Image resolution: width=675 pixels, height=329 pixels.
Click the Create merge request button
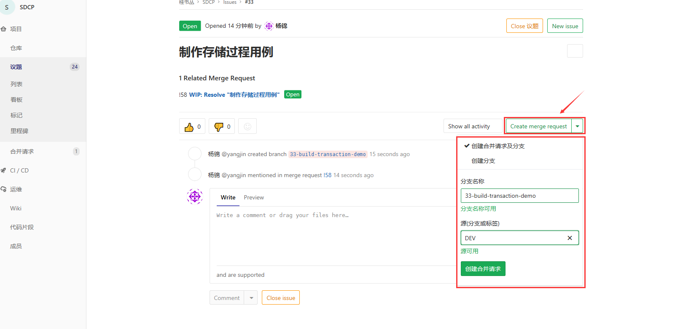pyautogui.click(x=538, y=126)
